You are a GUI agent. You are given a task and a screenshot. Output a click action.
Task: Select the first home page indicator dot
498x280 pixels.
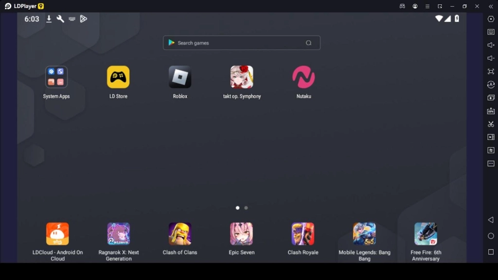pos(237,208)
